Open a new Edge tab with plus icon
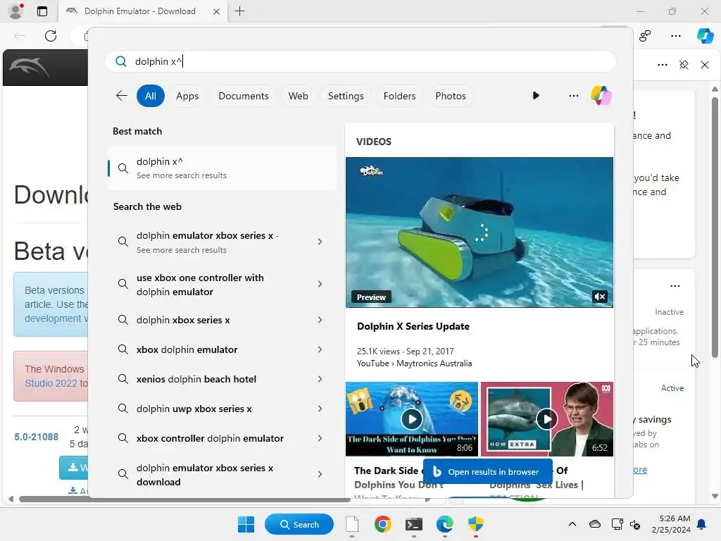The image size is (721, 541). click(239, 11)
